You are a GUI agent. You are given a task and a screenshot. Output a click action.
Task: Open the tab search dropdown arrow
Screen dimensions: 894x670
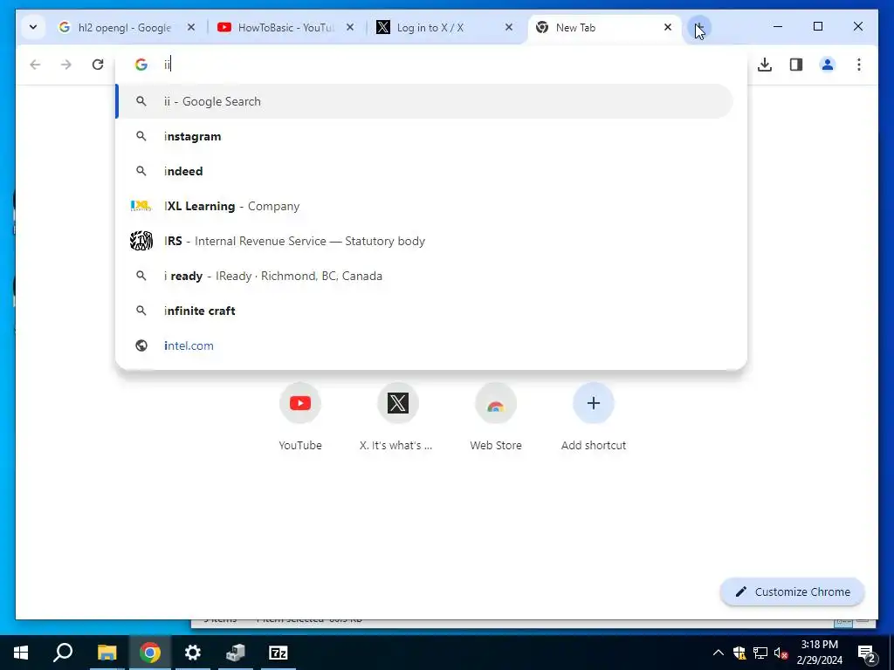click(33, 27)
